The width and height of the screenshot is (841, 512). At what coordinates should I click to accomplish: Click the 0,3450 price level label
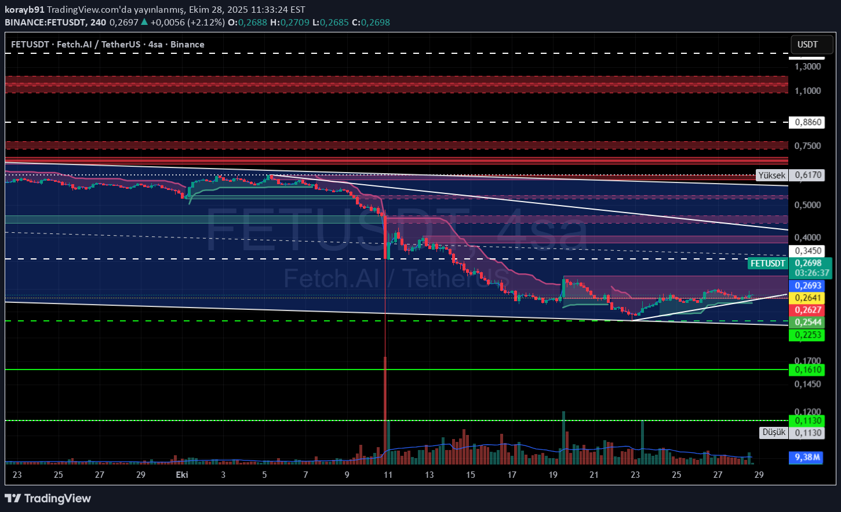pyautogui.click(x=807, y=251)
